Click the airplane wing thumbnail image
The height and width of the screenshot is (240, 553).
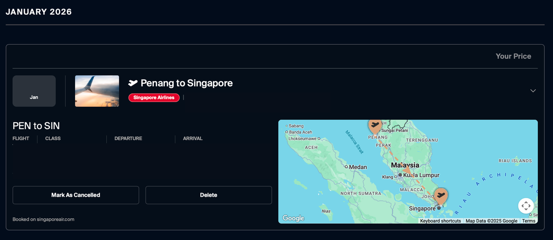97,91
